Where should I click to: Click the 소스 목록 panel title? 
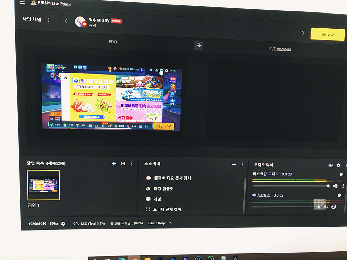pos(152,164)
